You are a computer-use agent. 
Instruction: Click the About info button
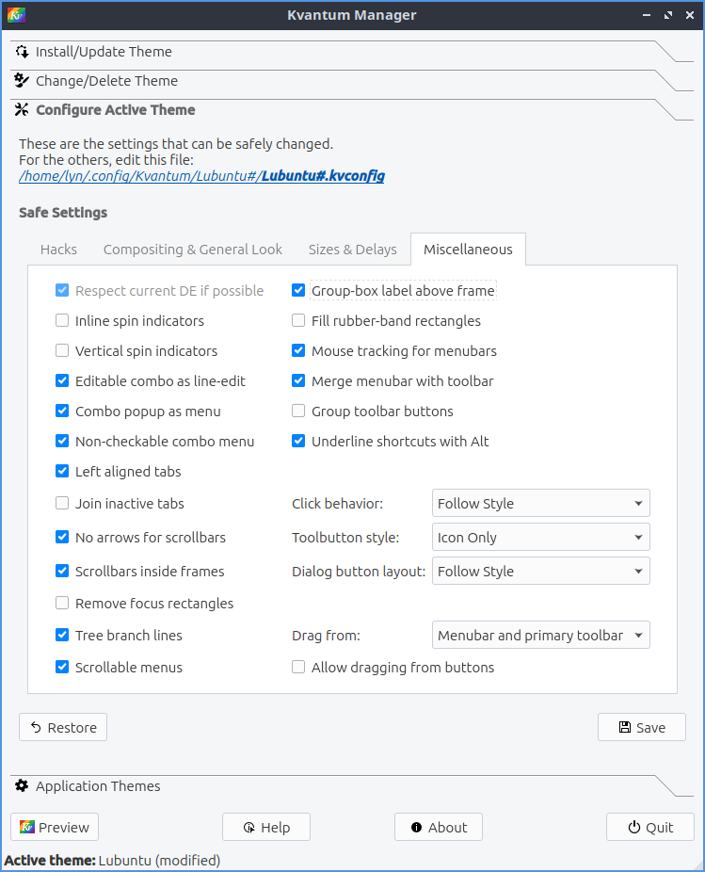(x=438, y=827)
